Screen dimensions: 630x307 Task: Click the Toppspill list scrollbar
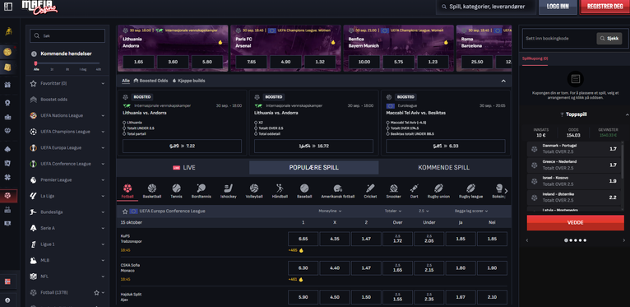click(623, 160)
